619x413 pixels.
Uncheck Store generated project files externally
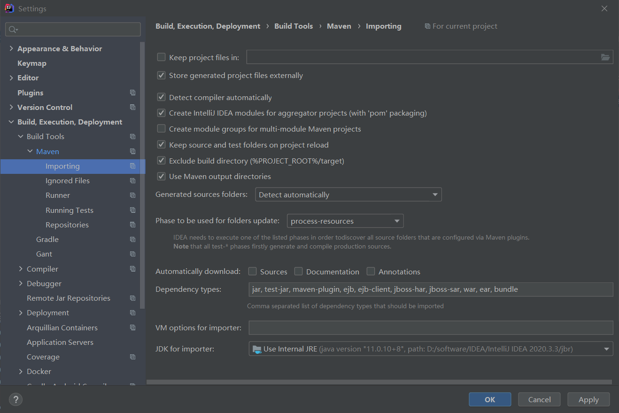(161, 75)
